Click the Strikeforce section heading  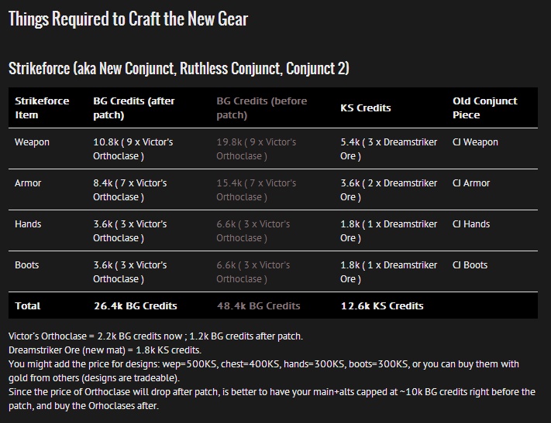click(x=179, y=68)
